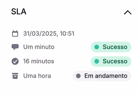
Task: Click the calendar icon beside the date
Action: click(x=15, y=33)
